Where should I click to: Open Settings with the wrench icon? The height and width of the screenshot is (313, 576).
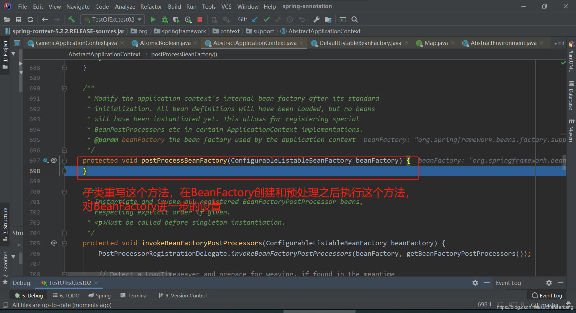pyautogui.click(x=316, y=19)
